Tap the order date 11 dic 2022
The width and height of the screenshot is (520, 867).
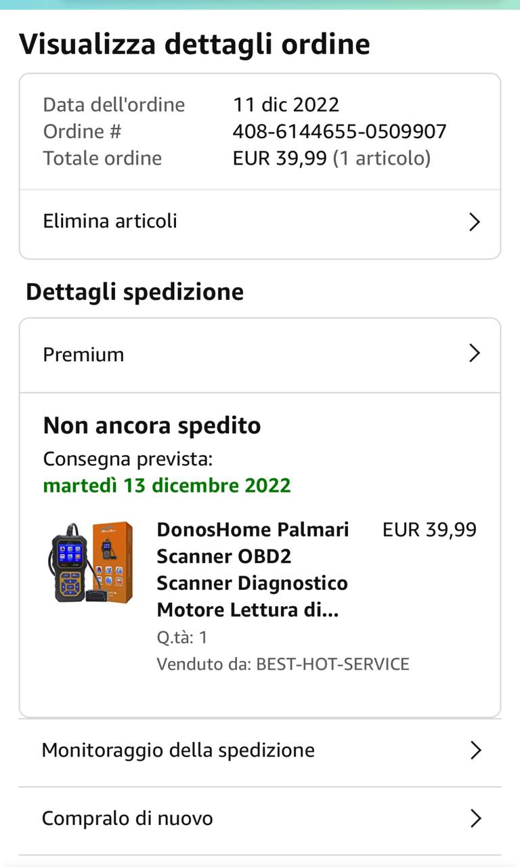click(x=286, y=104)
